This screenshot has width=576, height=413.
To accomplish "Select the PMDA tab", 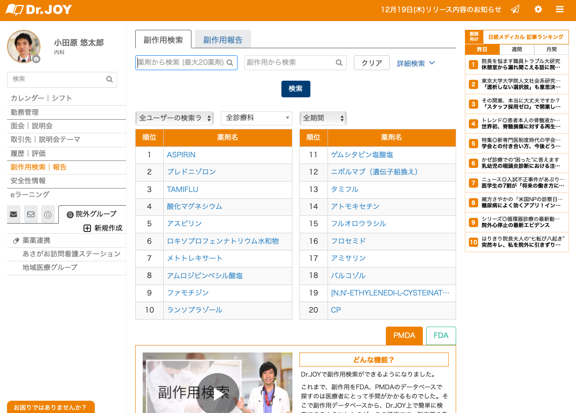I will pos(404,336).
